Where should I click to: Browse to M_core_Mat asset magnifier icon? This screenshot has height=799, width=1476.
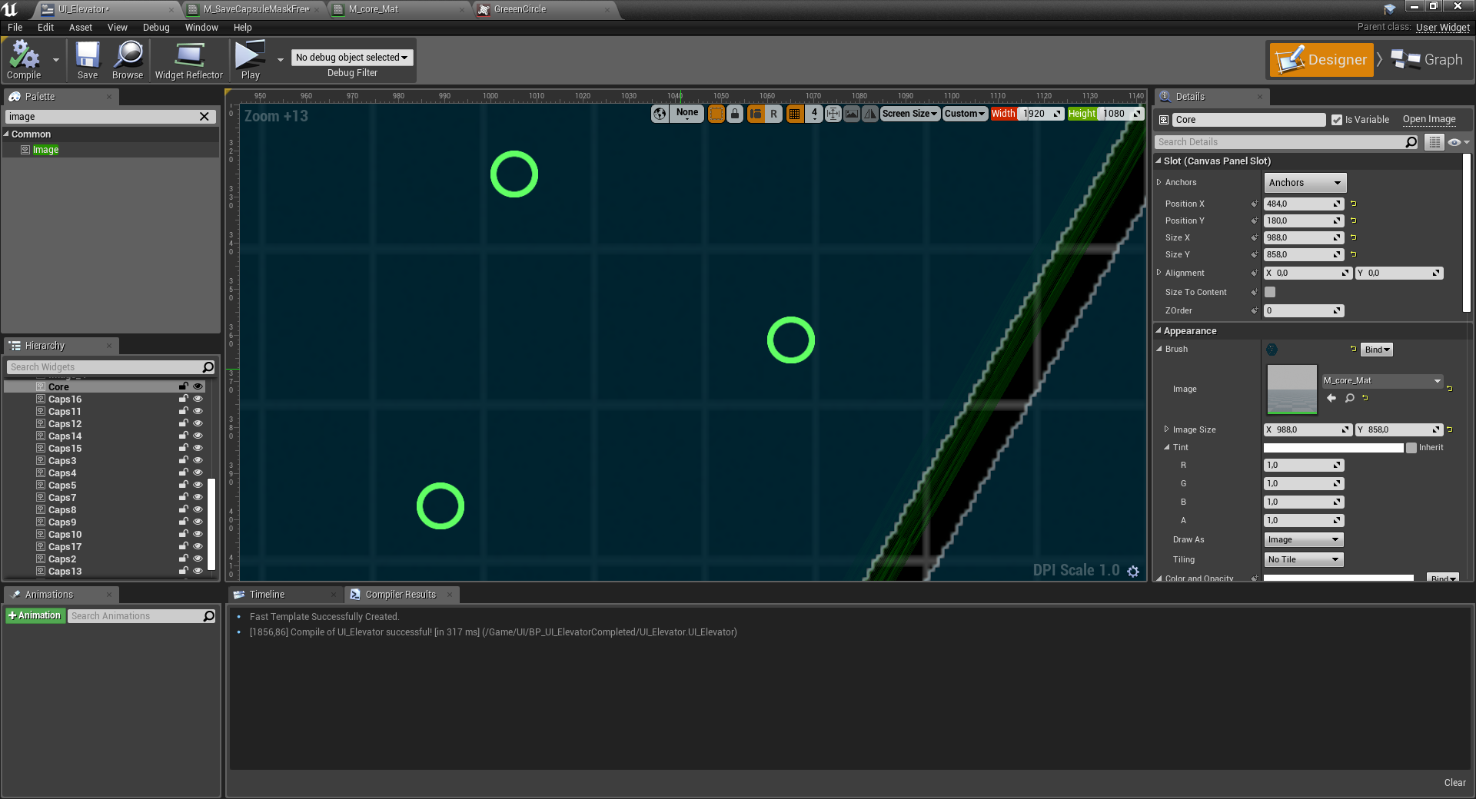[1349, 398]
